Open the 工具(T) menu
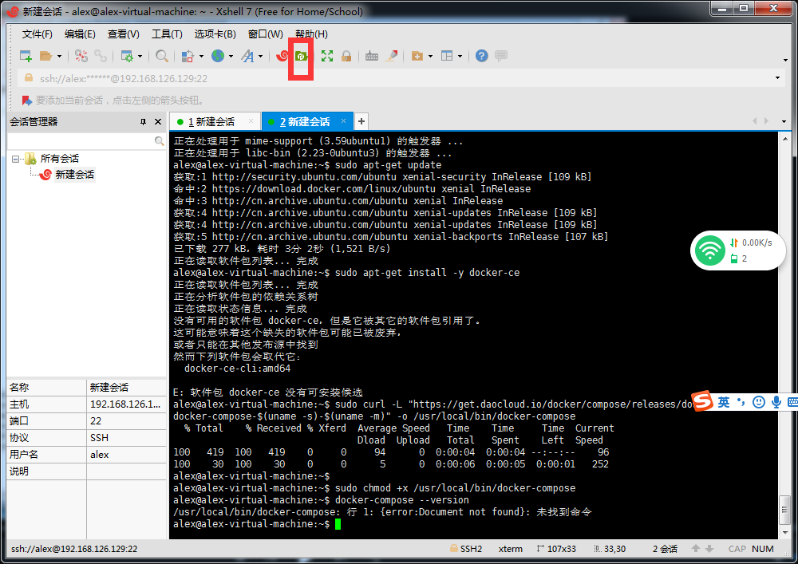 click(167, 34)
